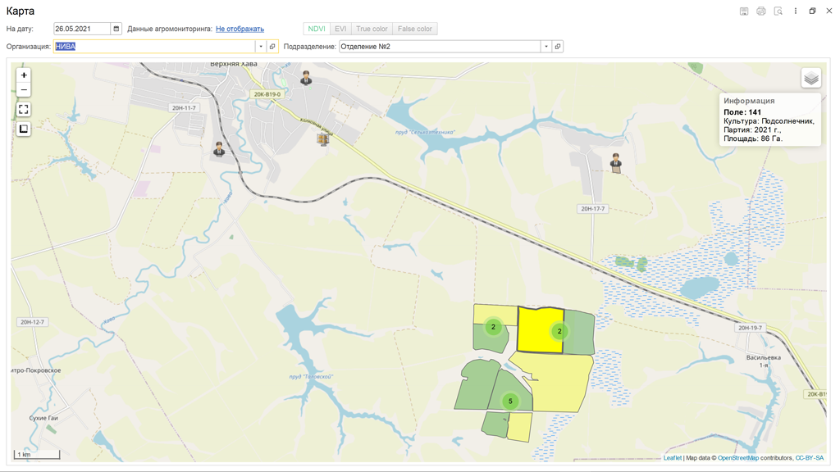Viewport: 840px width, 472px height.
Task: Switch to EVI imagery mode
Action: coord(340,29)
